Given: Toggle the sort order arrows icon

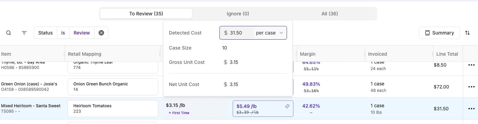Looking at the screenshot, I should [467, 33].
